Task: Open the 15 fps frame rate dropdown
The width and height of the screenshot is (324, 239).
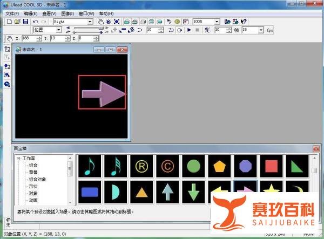Action: 261,30
